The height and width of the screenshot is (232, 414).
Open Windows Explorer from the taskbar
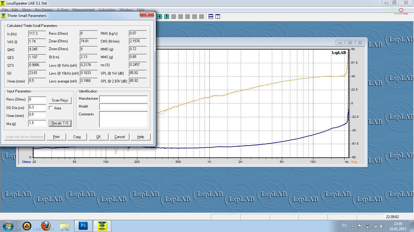[65, 226]
